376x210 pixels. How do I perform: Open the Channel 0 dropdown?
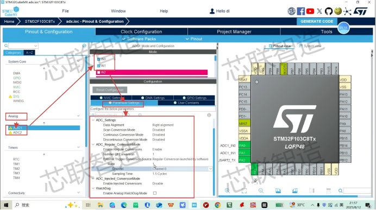[210, 169]
